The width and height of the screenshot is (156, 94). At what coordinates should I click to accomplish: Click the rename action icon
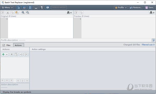[x=21, y=54]
